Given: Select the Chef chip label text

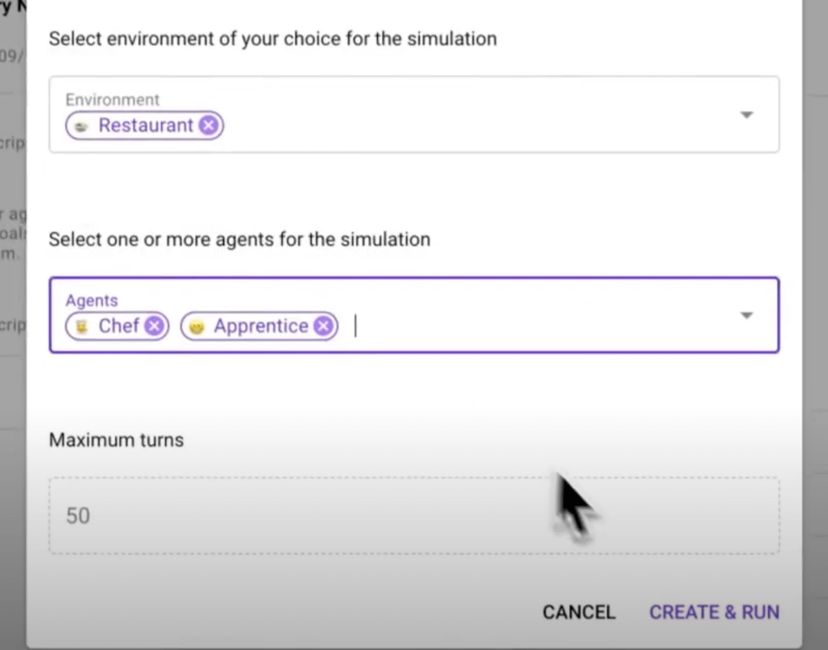Looking at the screenshot, I should 119,326.
